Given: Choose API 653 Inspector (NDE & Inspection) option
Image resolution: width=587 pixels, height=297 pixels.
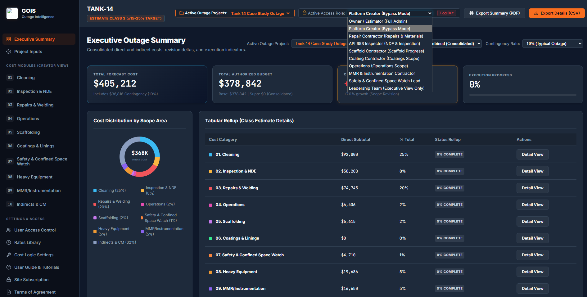Looking at the screenshot, I should point(390,43).
